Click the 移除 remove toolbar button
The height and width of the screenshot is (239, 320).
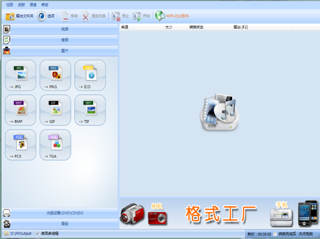tap(70, 16)
